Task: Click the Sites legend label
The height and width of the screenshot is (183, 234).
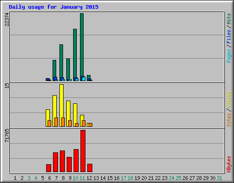Action: click(229, 120)
